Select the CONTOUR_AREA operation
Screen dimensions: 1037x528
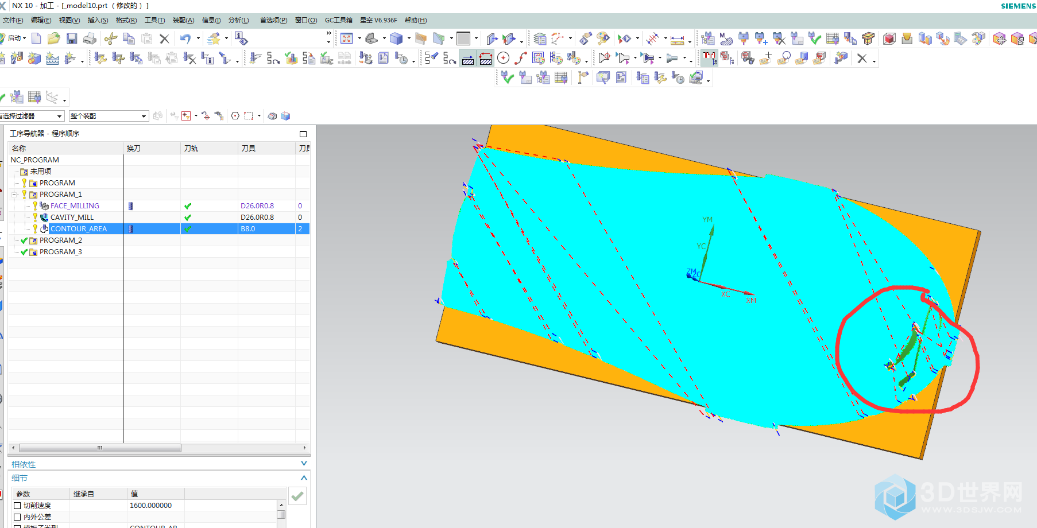click(x=79, y=229)
